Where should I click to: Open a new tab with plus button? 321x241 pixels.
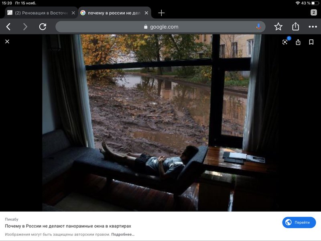161,13
